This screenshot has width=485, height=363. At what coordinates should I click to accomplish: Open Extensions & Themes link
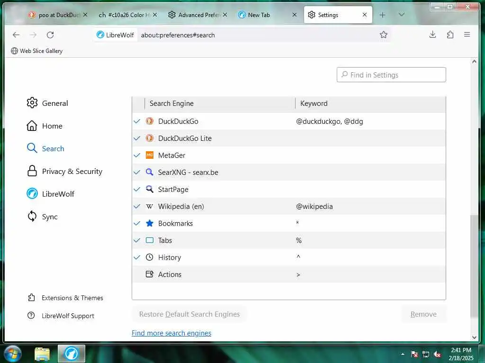[65, 298]
